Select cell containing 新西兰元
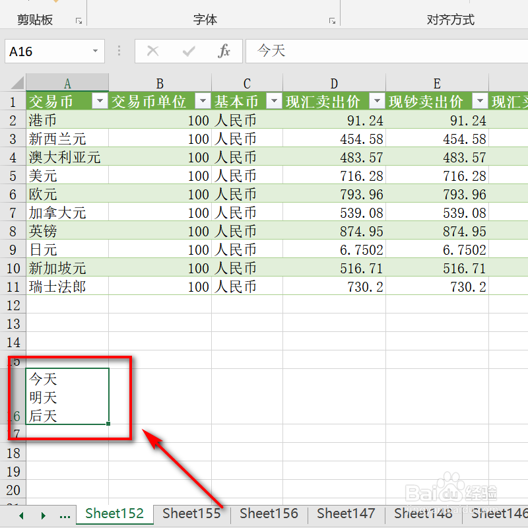 coord(67,139)
